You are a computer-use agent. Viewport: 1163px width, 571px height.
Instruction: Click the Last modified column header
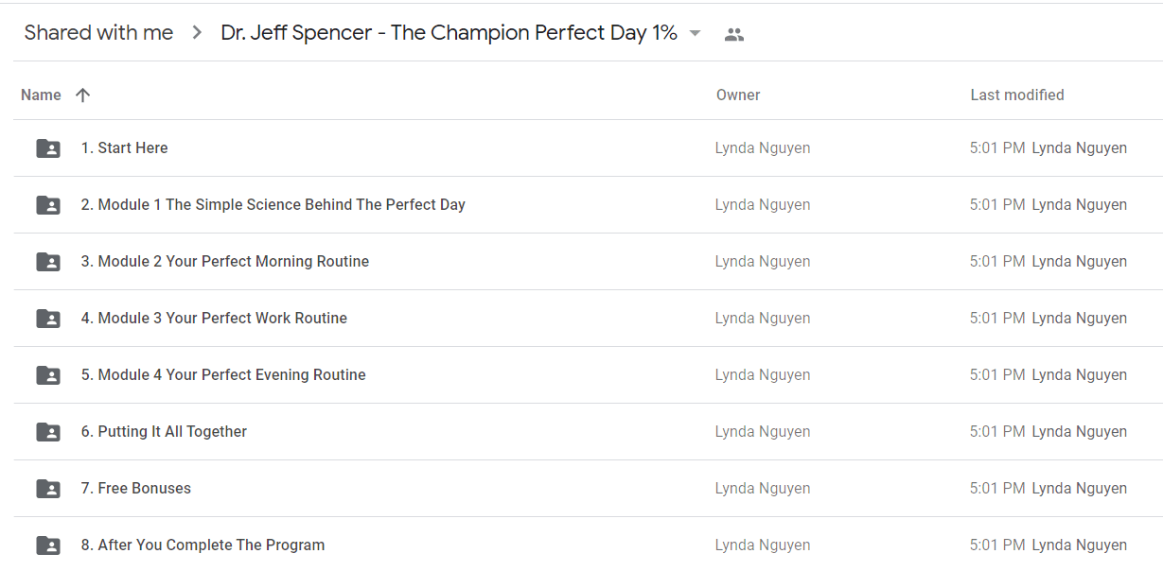(x=1017, y=95)
